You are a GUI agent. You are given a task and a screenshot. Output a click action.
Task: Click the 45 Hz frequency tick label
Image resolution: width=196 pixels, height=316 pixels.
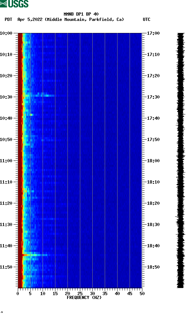(x=130, y=294)
